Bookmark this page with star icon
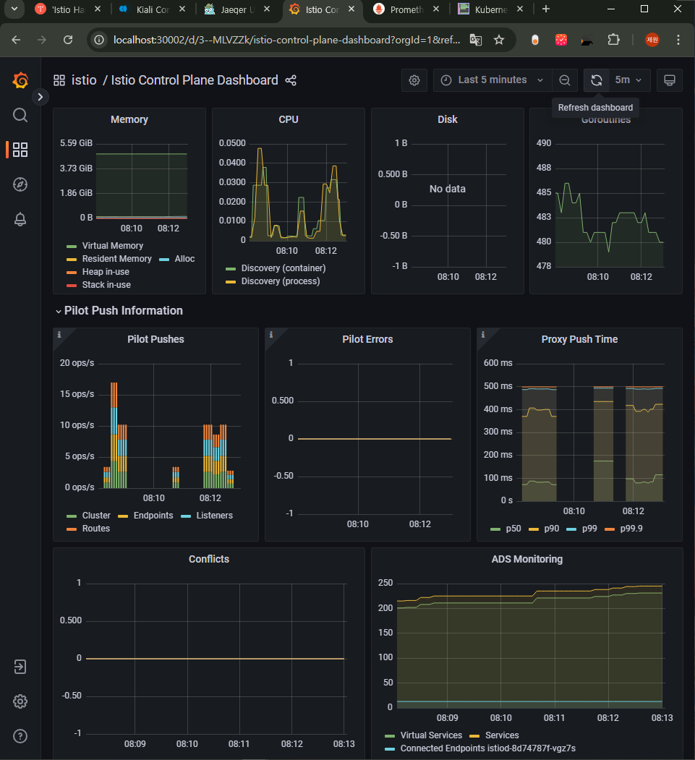The height and width of the screenshot is (760, 695). pyautogui.click(x=499, y=40)
